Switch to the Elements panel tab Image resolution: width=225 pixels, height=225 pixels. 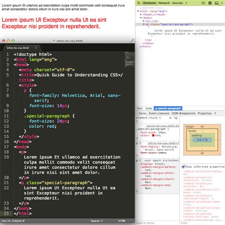(x=150, y=3)
